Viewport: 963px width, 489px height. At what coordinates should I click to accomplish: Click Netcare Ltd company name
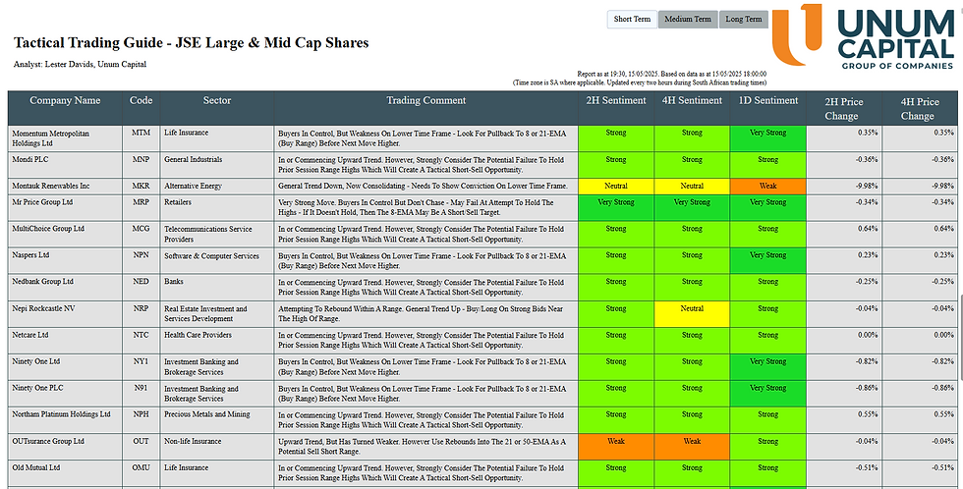[x=30, y=335]
